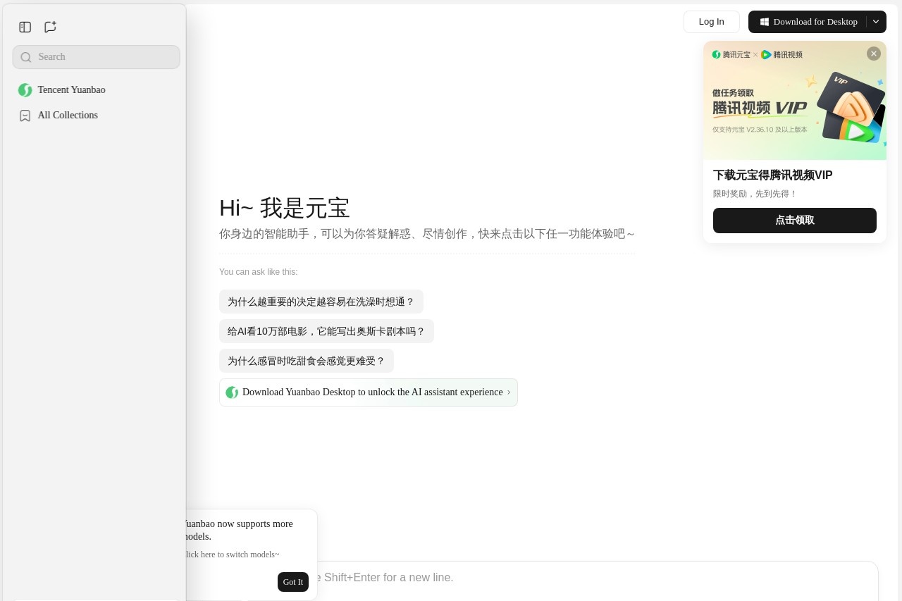Select suggestion 为什么感冒时吃甜食会感觉更难受
The image size is (902, 601).
point(307,361)
